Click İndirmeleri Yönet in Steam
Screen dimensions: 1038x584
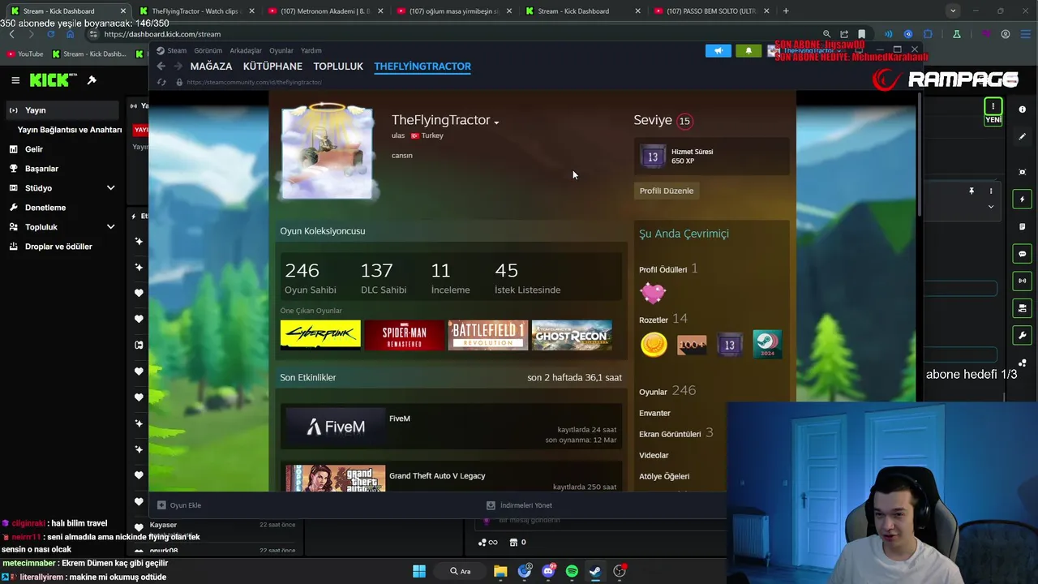click(519, 505)
